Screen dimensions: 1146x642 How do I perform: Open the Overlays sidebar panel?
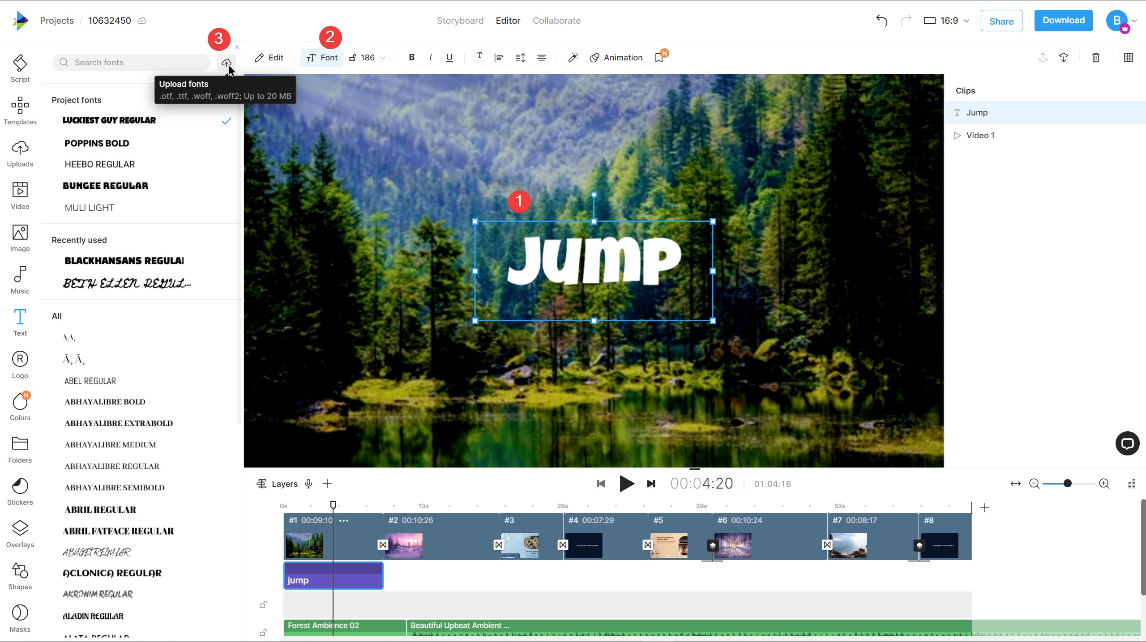[20, 534]
